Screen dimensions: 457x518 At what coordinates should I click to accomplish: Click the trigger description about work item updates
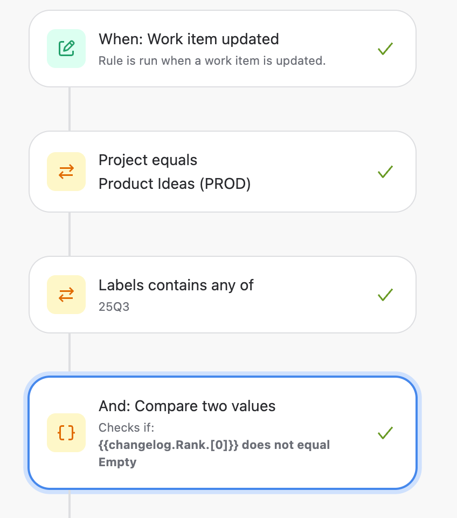pyautogui.click(x=212, y=61)
